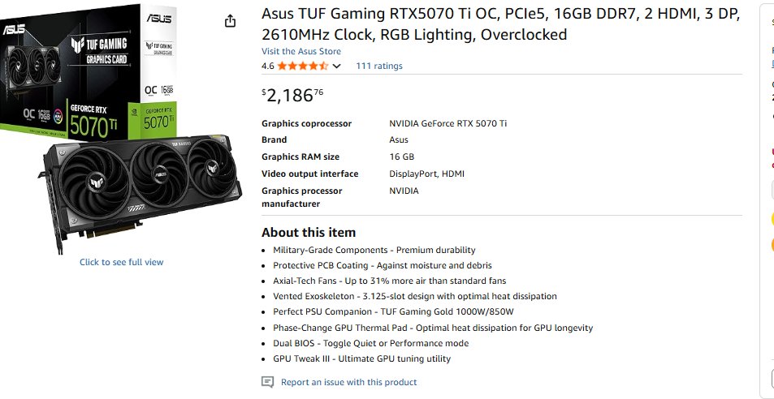
Task: Expand the rating breakdown chevron
Action: (337, 66)
